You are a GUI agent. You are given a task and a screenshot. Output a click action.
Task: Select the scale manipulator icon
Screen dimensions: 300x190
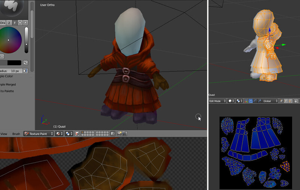coord(259,101)
